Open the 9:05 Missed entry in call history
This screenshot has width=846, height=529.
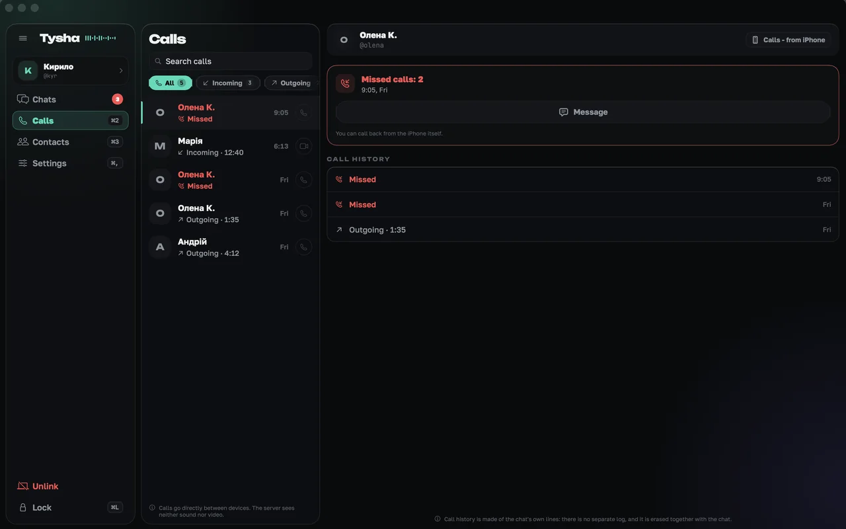[583, 179]
